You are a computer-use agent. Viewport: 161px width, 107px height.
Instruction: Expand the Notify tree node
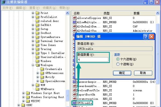[38, 77]
